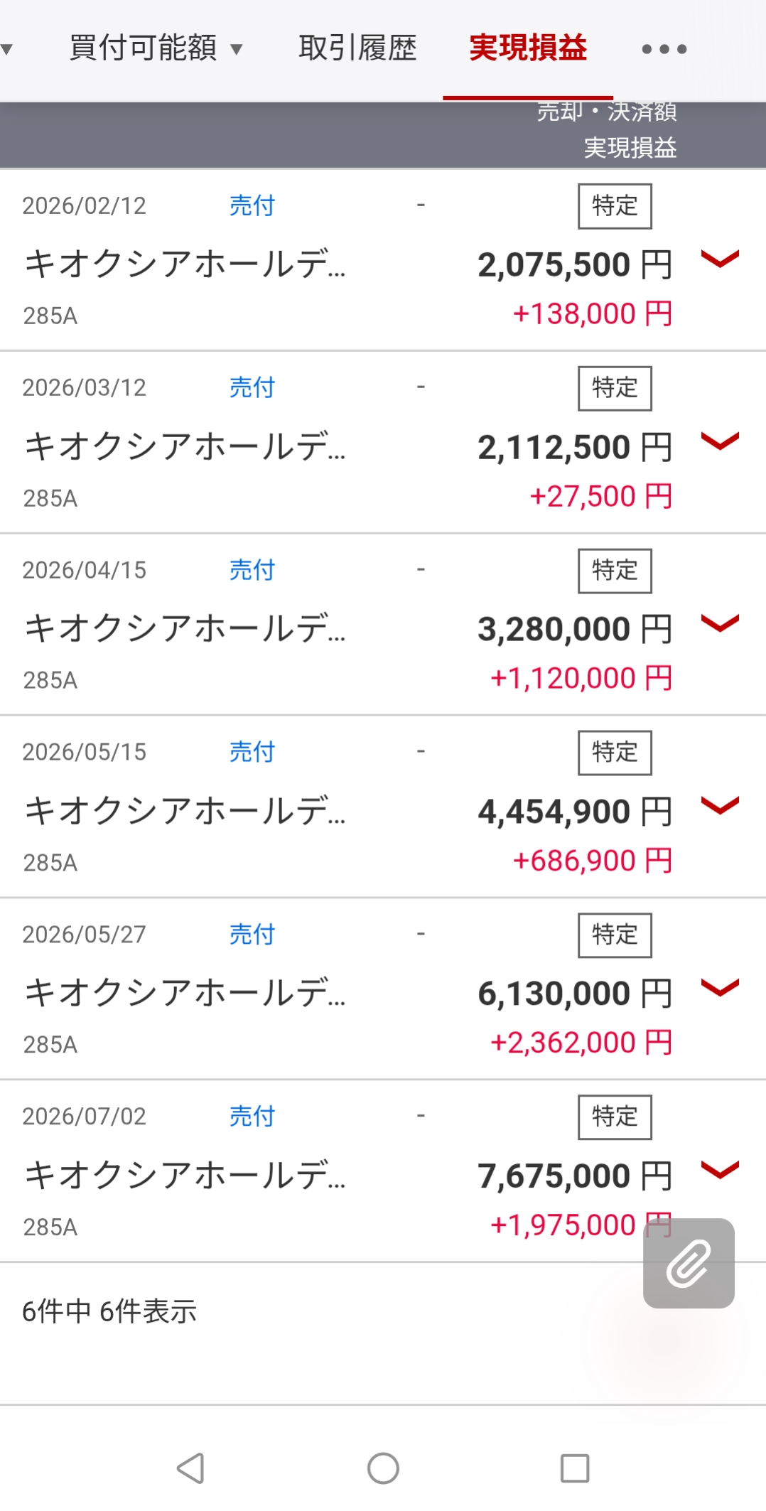
Task: Open the 買付可能額 dropdown arrow
Action: click(x=237, y=49)
